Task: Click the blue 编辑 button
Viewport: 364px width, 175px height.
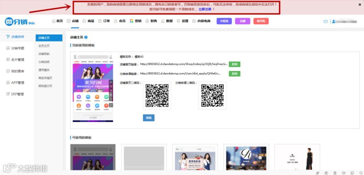Action: [x=149, y=118]
